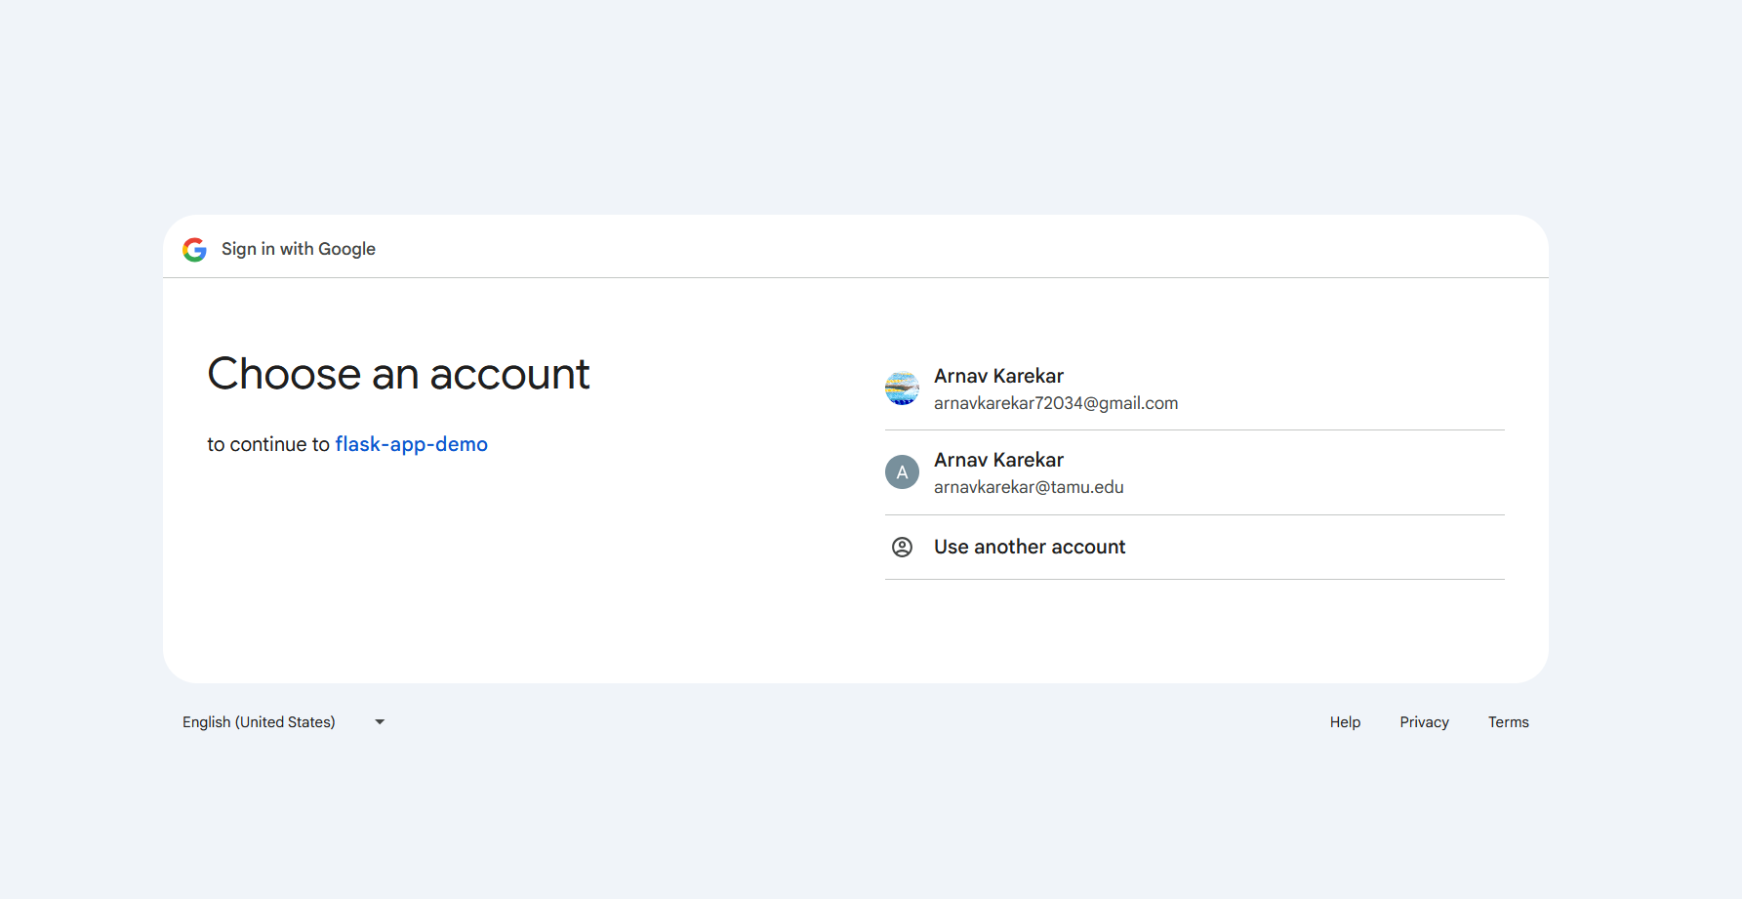The height and width of the screenshot is (899, 1742).
Task: Click the arnavkarekar72034@gmail.com email text
Action: 1056,403
